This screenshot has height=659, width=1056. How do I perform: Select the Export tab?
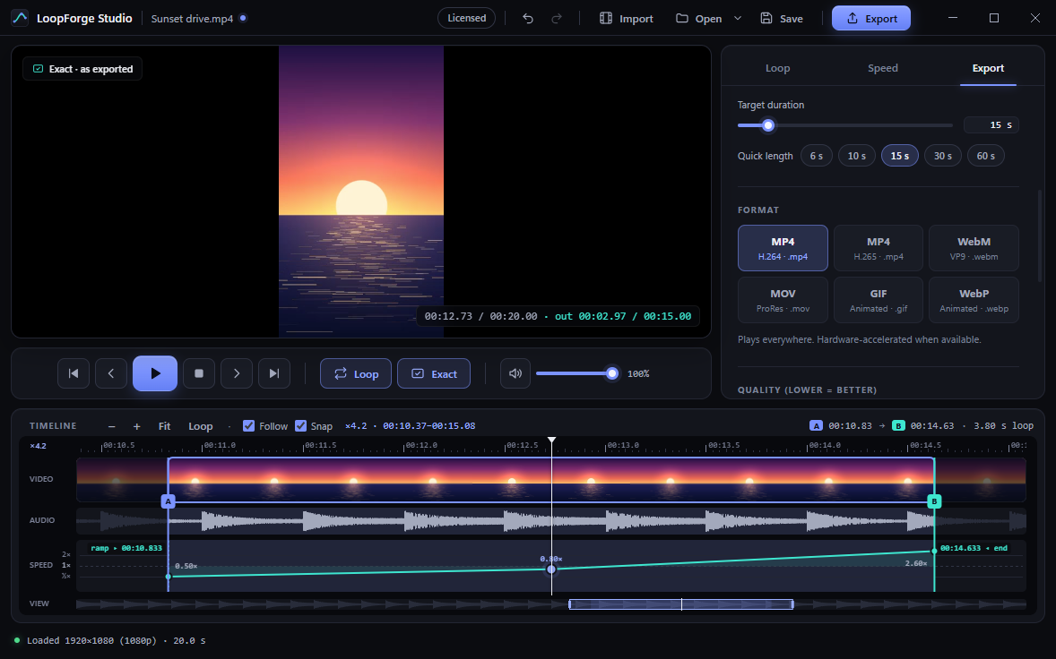(x=988, y=68)
